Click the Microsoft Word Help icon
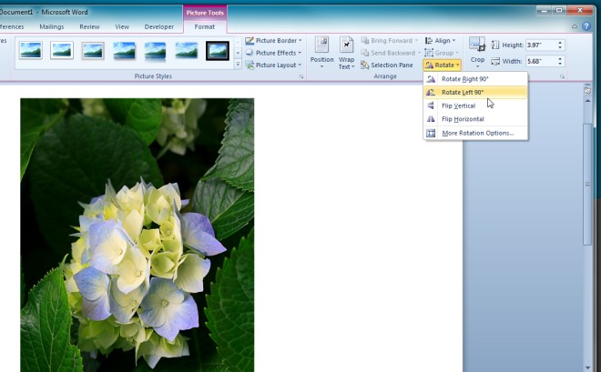Image resolution: width=601 pixels, height=372 pixels. (586, 26)
